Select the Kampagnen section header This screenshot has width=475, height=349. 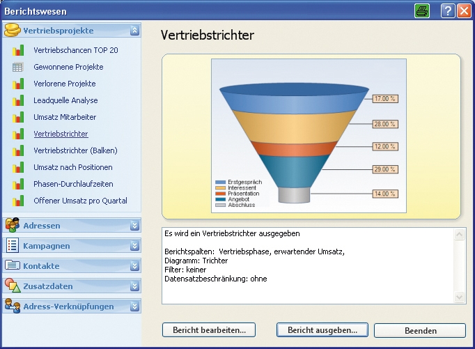[x=72, y=246]
